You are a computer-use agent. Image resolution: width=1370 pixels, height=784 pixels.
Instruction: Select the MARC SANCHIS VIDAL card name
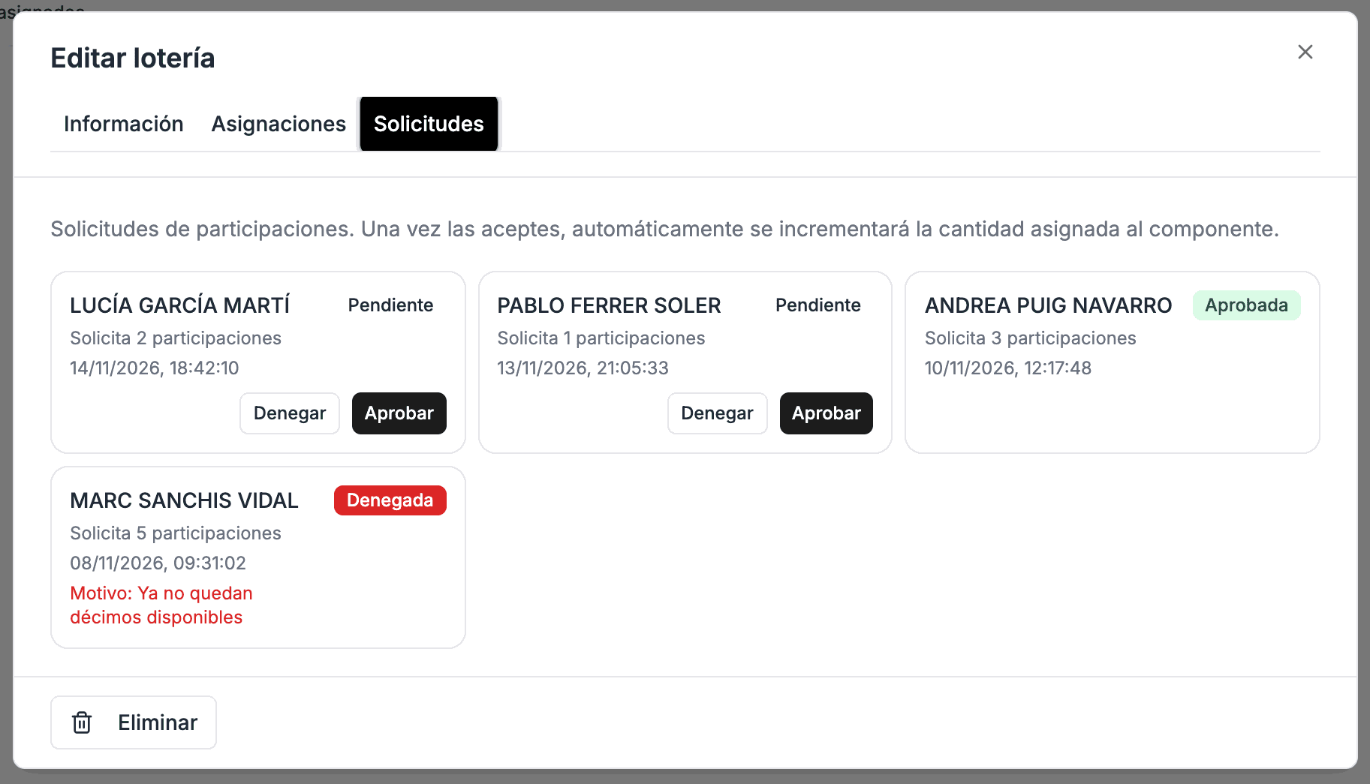(185, 500)
